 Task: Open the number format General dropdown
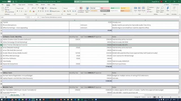point(76,8)
